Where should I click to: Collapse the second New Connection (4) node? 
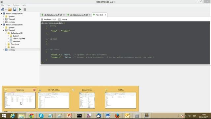(1, 25)
